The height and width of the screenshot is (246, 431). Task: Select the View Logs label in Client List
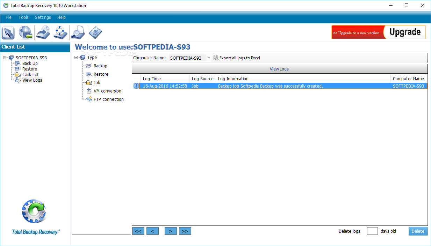(x=32, y=80)
